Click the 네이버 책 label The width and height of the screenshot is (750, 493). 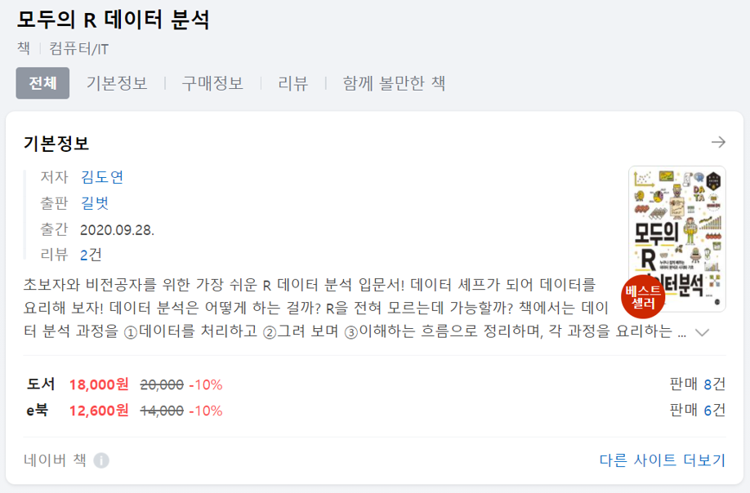tap(55, 460)
